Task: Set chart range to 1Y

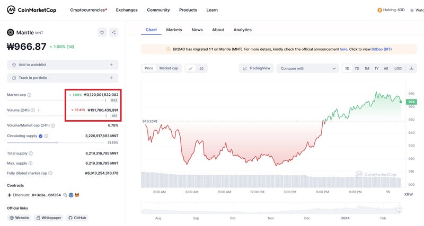Action: pos(376,69)
